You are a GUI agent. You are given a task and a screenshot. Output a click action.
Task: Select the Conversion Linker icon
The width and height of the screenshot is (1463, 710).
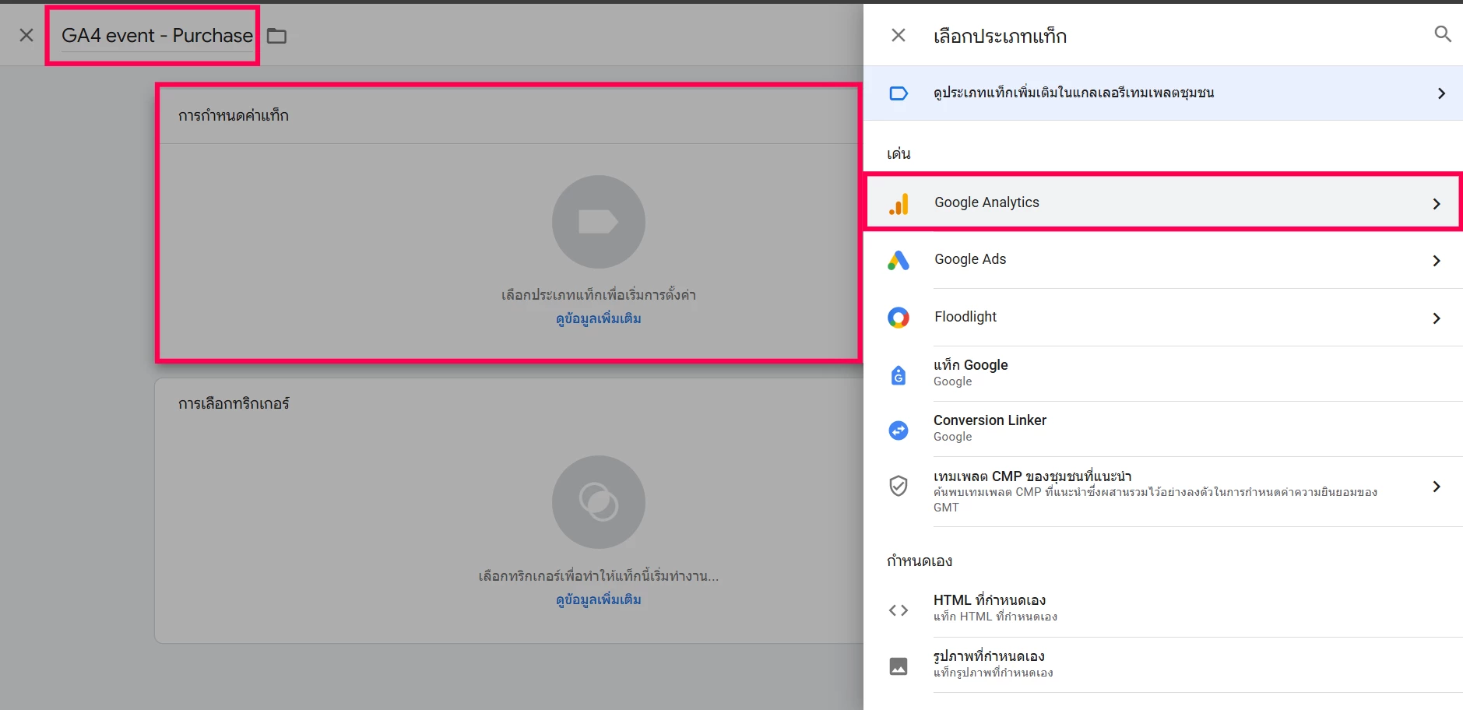[899, 430]
